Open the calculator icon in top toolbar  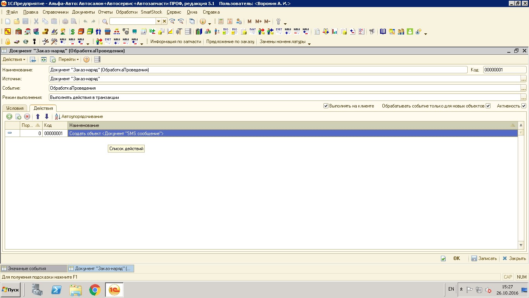click(221, 22)
